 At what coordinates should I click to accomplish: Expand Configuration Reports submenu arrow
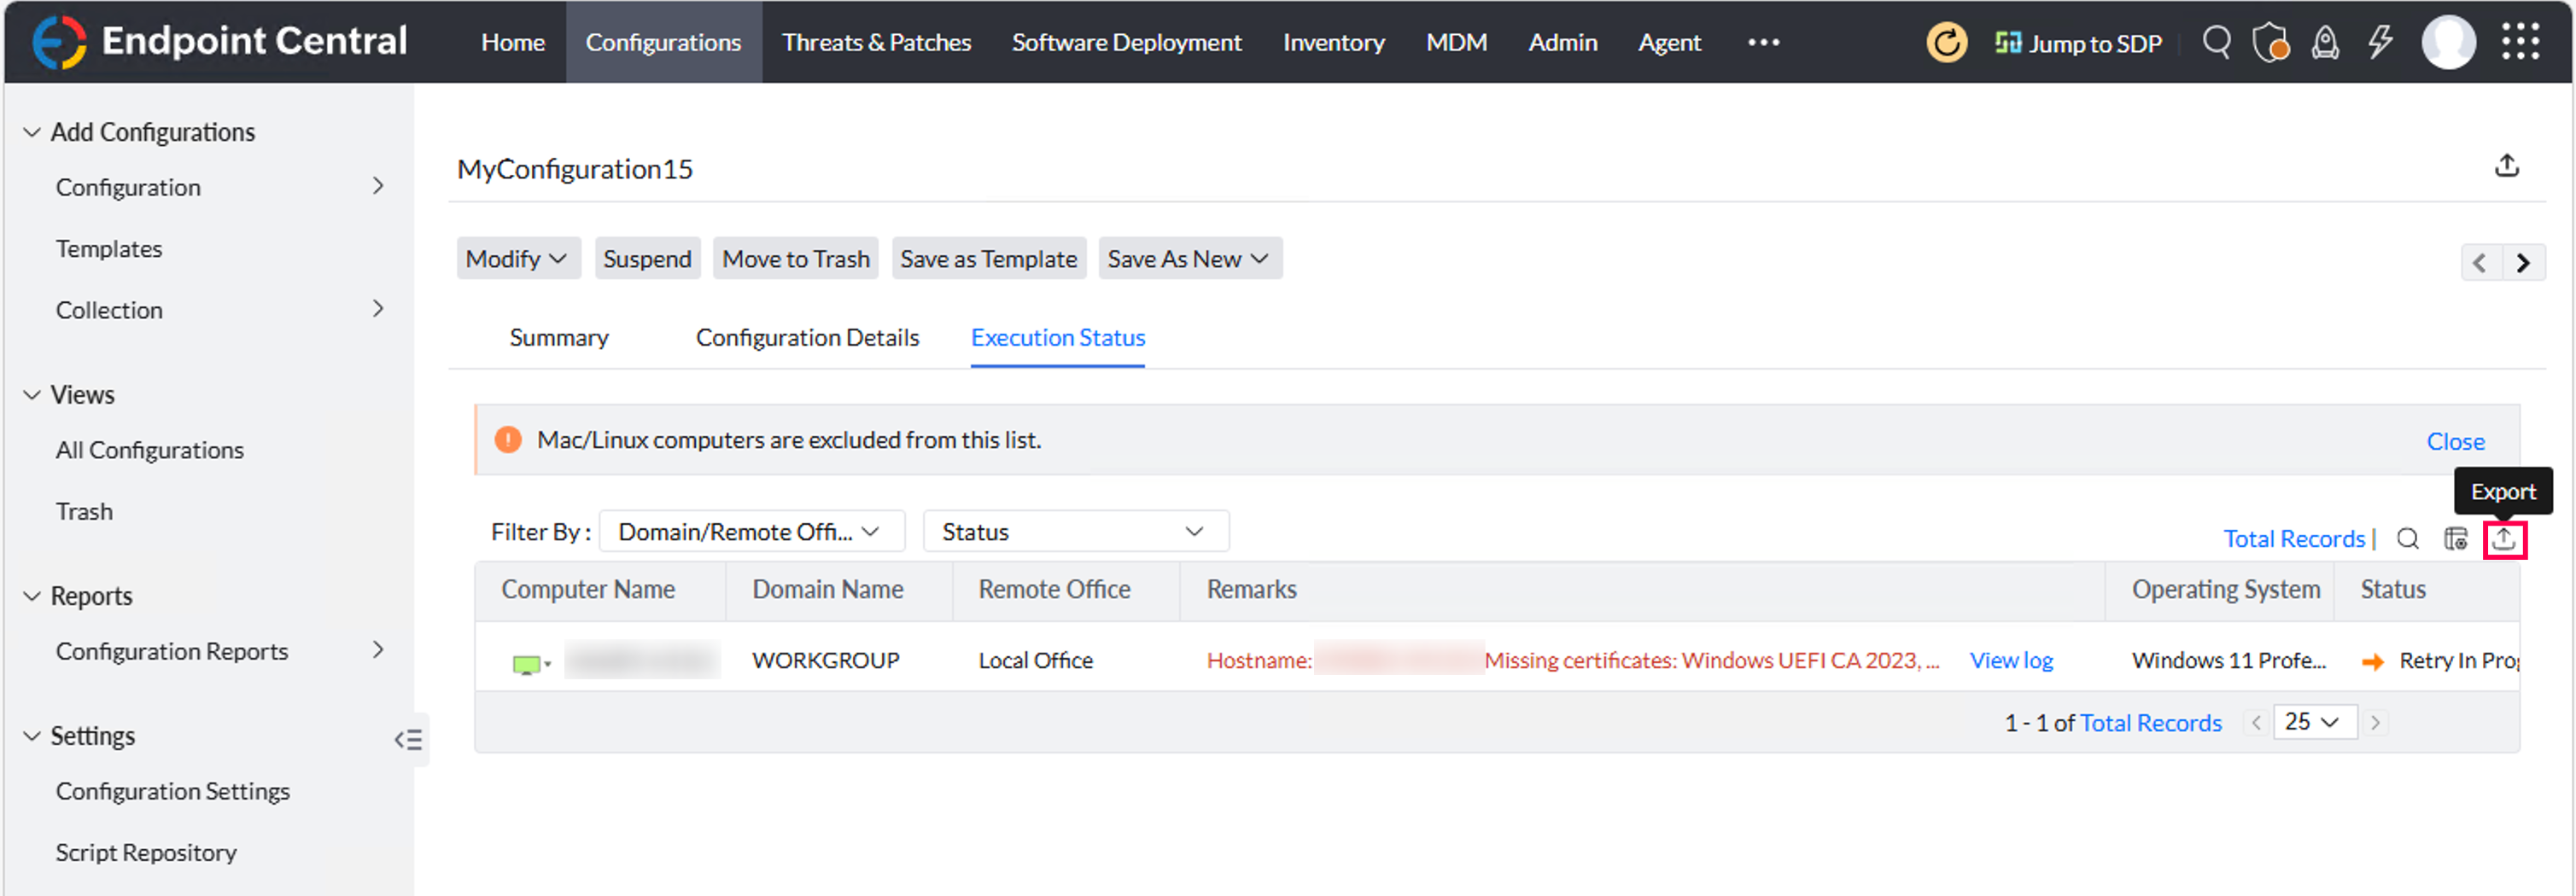pos(378,650)
